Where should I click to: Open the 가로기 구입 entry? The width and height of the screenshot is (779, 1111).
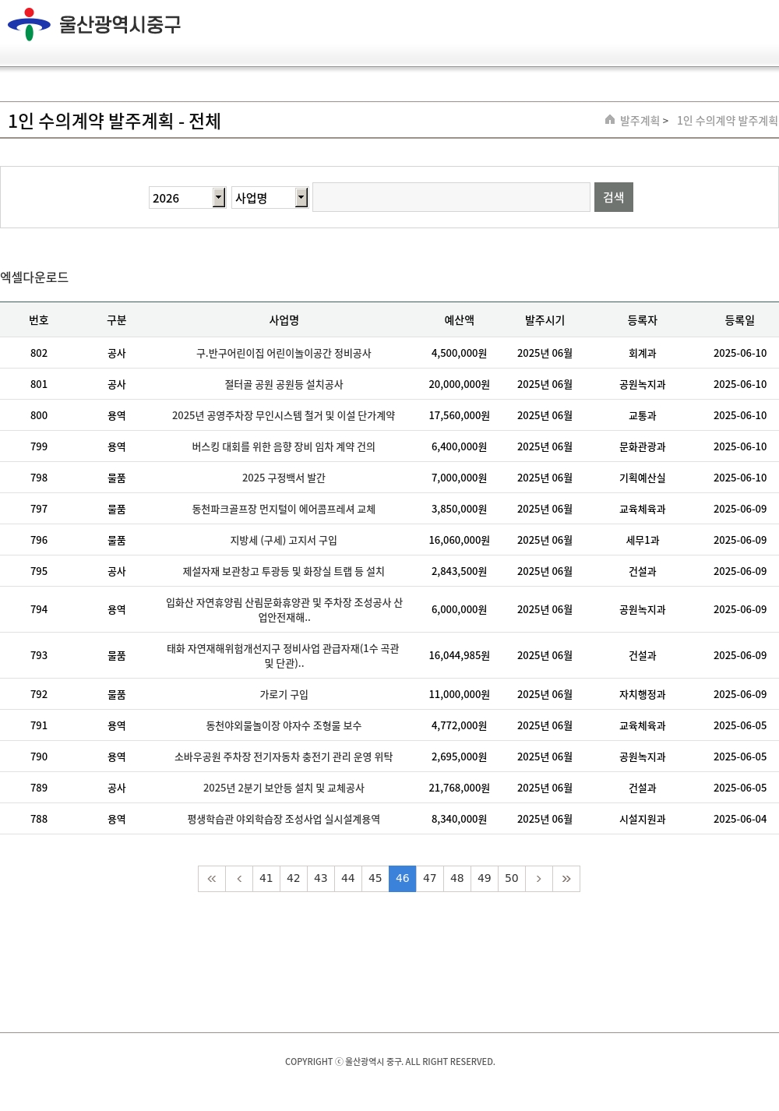click(x=284, y=694)
